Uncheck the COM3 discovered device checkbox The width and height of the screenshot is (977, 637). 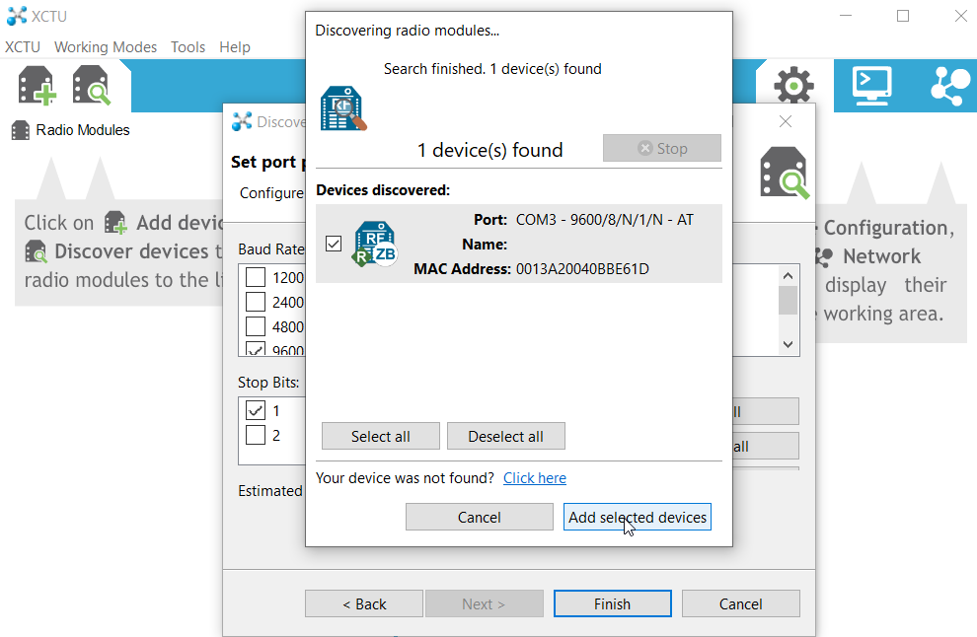(334, 244)
